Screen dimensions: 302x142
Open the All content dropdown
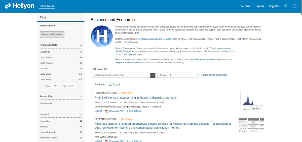click(178, 75)
